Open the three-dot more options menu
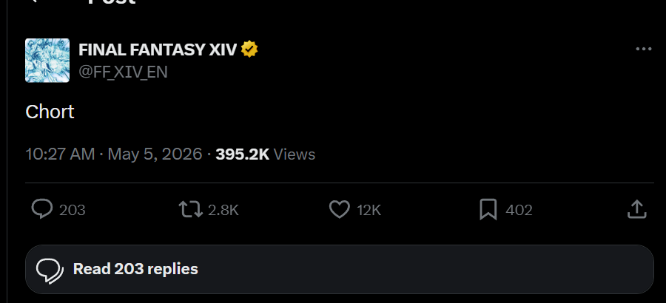The height and width of the screenshot is (303, 666). (x=644, y=50)
